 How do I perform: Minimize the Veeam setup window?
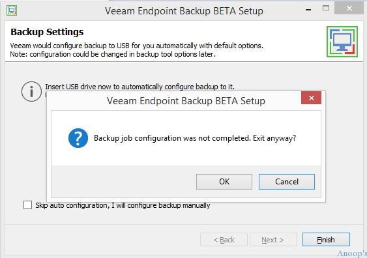coord(308,10)
